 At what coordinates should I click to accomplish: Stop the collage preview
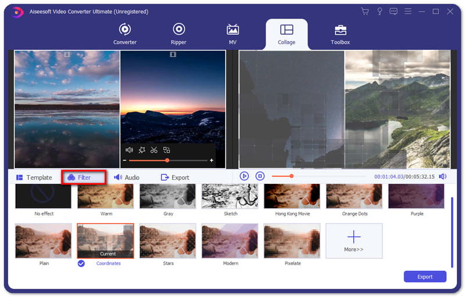[260, 176]
